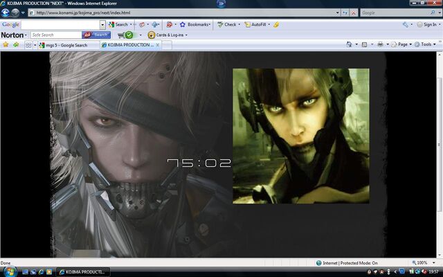Go forward with the Forward arrow button
Screen dimensions: 443x277
[x=15, y=12]
